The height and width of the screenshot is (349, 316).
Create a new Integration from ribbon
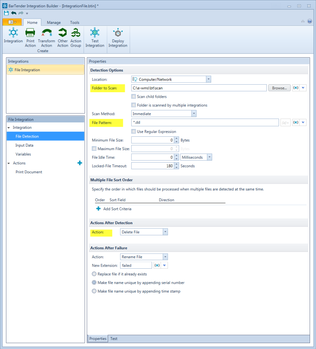(13, 35)
